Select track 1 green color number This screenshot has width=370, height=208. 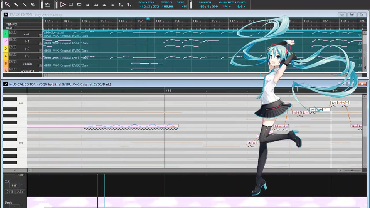pyautogui.click(x=6, y=34)
